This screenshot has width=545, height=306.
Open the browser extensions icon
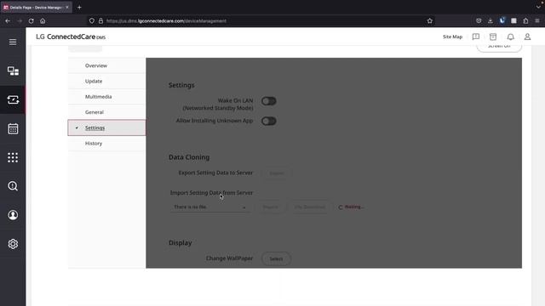pos(525,20)
